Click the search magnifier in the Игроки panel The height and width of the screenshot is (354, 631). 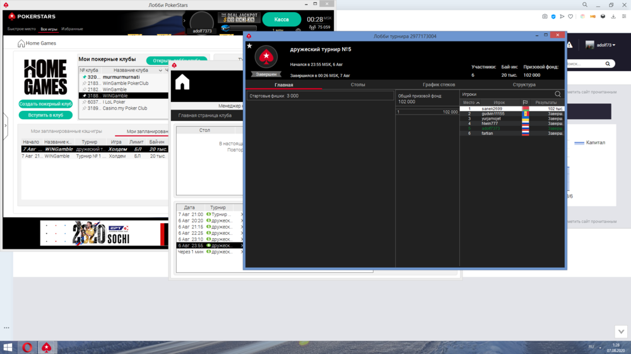(x=558, y=94)
